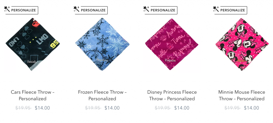273x123 pixels.
Task: View the pink Minnie Mouse throw image
Action: click(x=242, y=44)
